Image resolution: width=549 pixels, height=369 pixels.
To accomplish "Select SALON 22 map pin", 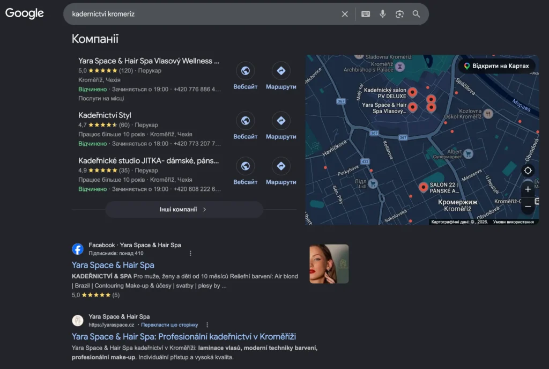I will pyautogui.click(x=424, y=187).
